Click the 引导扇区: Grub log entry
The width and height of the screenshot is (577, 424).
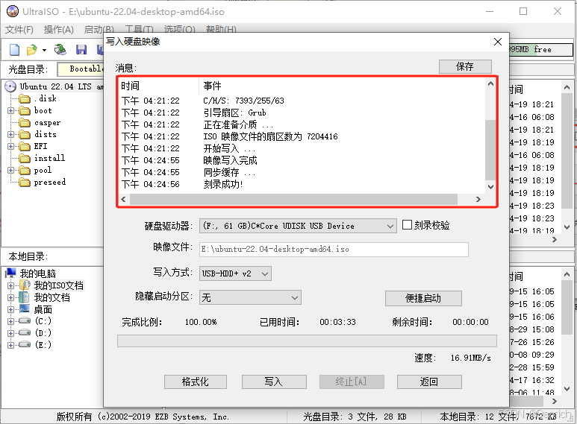[x=235, y=113]
